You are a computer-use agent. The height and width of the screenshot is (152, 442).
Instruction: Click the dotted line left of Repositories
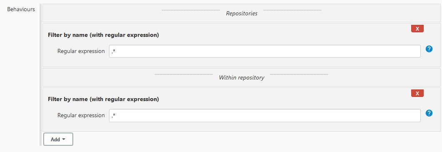coord(191,10)
